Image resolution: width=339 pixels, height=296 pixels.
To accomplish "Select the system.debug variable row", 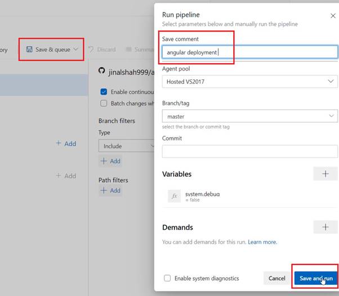I will click(x=249, y=196).
